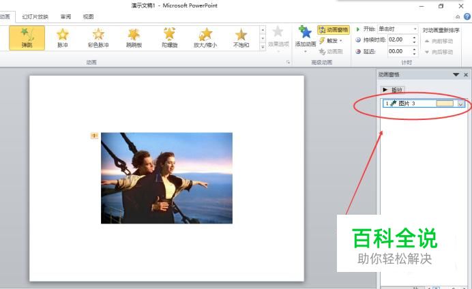This screenshot has width=472, height=289.
Task: Click the bounce star icon in 图片 3 row
Action: coord(393,104)
